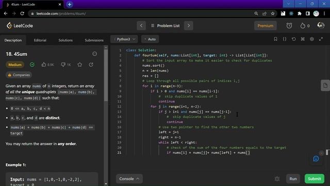Go to next problem arrow
330x186 pixels.
189,26
